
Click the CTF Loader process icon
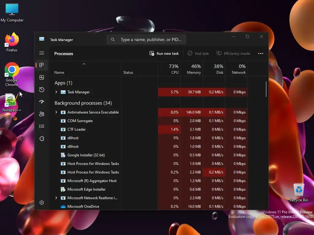coord(63,129)
